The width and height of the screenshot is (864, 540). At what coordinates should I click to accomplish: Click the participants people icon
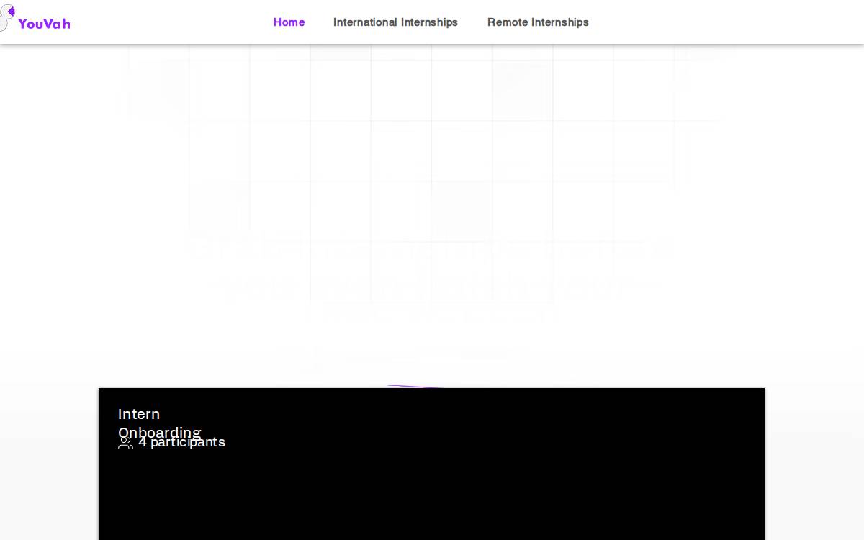pos(125,443)
